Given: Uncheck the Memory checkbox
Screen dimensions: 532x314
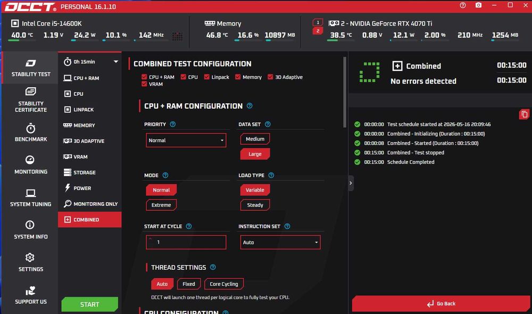Looking at the screenshot, I should click(238, 77).
